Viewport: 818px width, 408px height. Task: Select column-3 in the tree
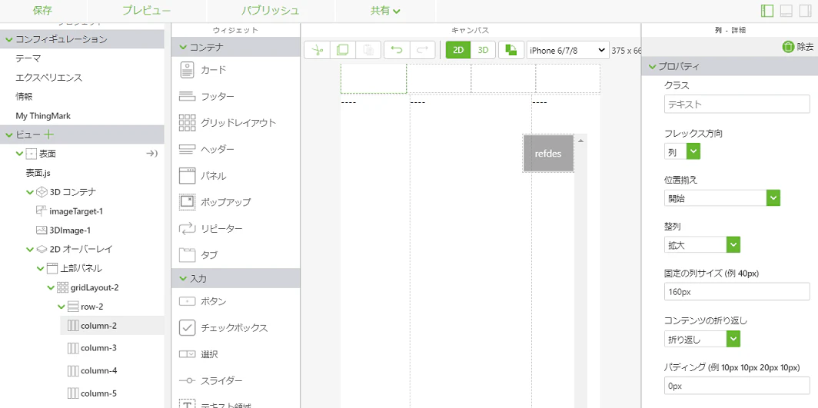(98, 348)
